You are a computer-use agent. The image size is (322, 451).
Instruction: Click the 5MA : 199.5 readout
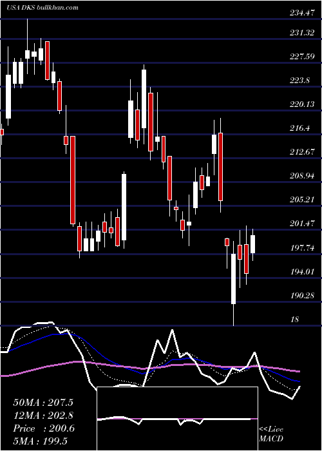point(40,441)
